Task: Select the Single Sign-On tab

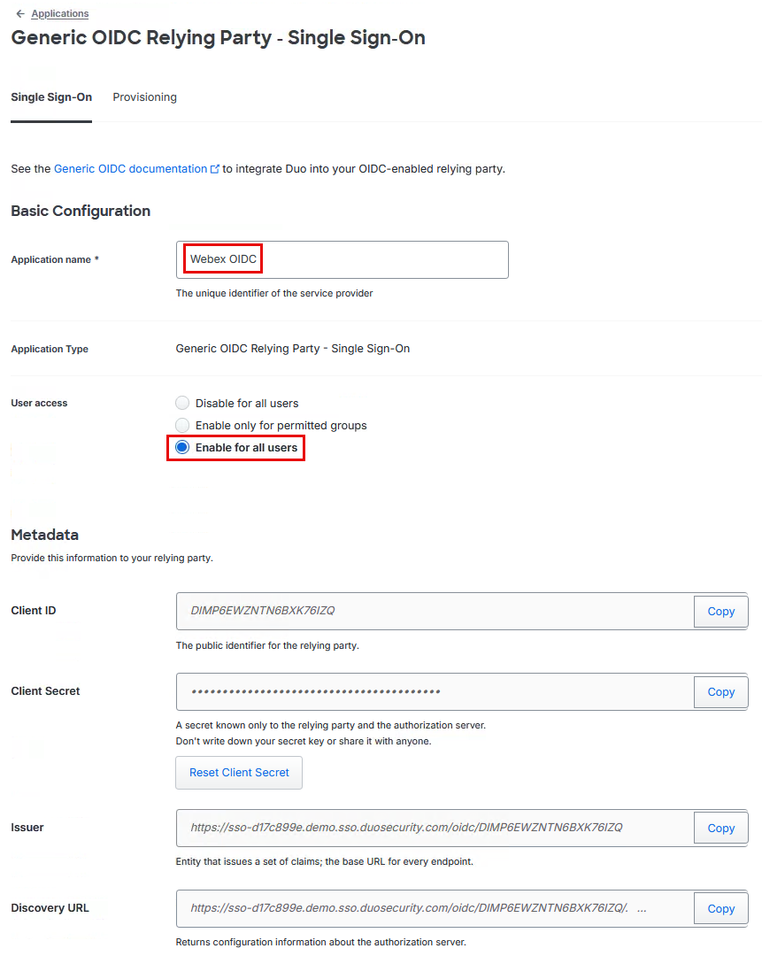Action: [51, 97]
